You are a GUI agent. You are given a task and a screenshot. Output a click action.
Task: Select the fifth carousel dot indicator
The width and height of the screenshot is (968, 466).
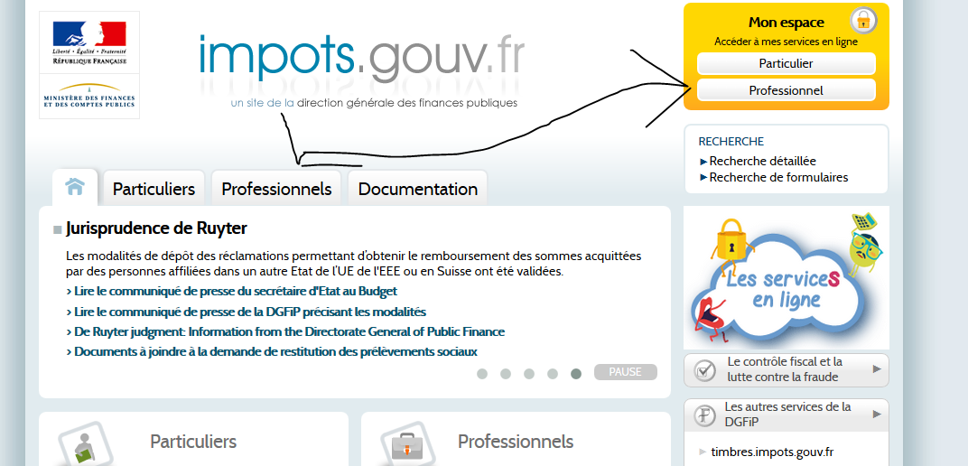[576, 373]
